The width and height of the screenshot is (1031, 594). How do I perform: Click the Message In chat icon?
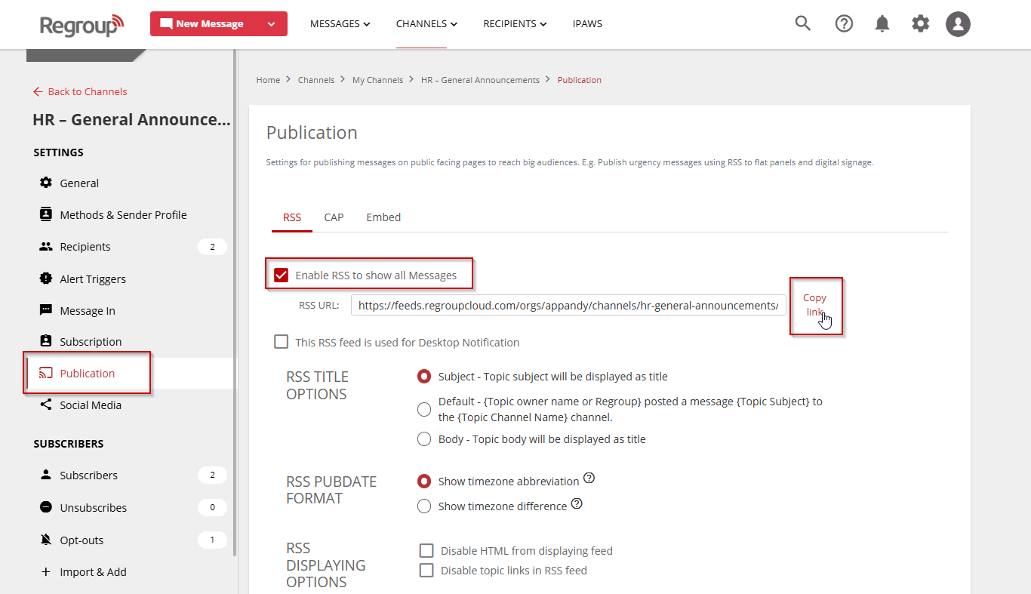click(x=46, y=310)
